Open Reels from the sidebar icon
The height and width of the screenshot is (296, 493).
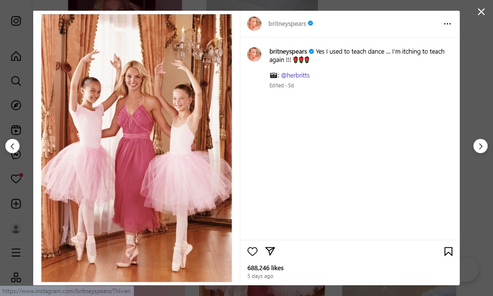tap(16, 130)
